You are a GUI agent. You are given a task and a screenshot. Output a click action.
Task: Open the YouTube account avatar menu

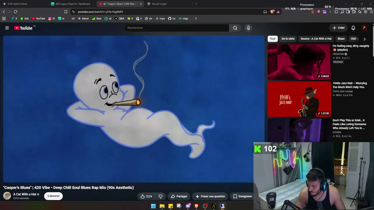(x=365, y=28)
